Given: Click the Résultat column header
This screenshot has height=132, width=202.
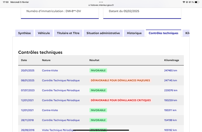Looking at the screenshot, I should click(x=94, y=60).
